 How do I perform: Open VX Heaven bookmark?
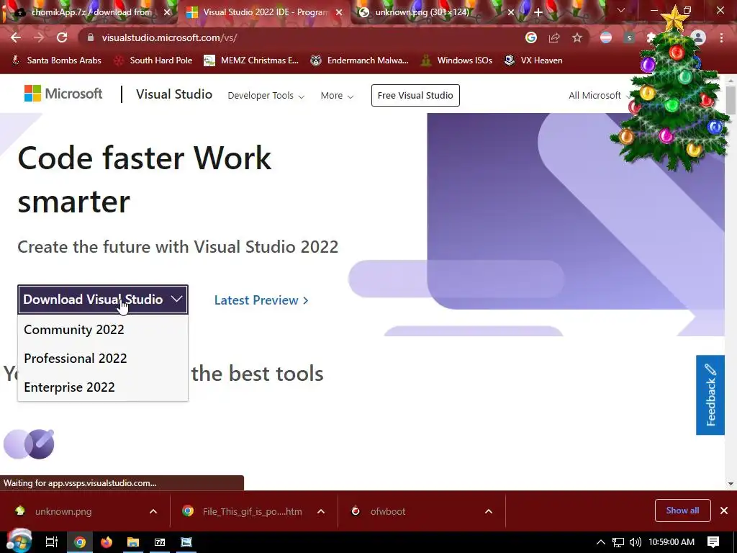click(533, 60)
